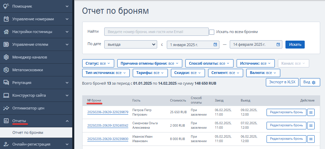Open booking link 20250205-20639-329240042
Viewport: 325px width, 149px height.
click(108, 126)
